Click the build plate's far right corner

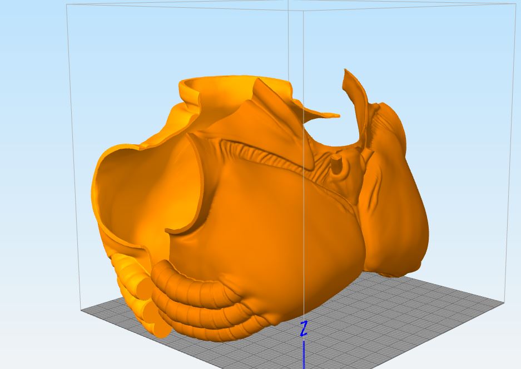(x=504, y=303)
